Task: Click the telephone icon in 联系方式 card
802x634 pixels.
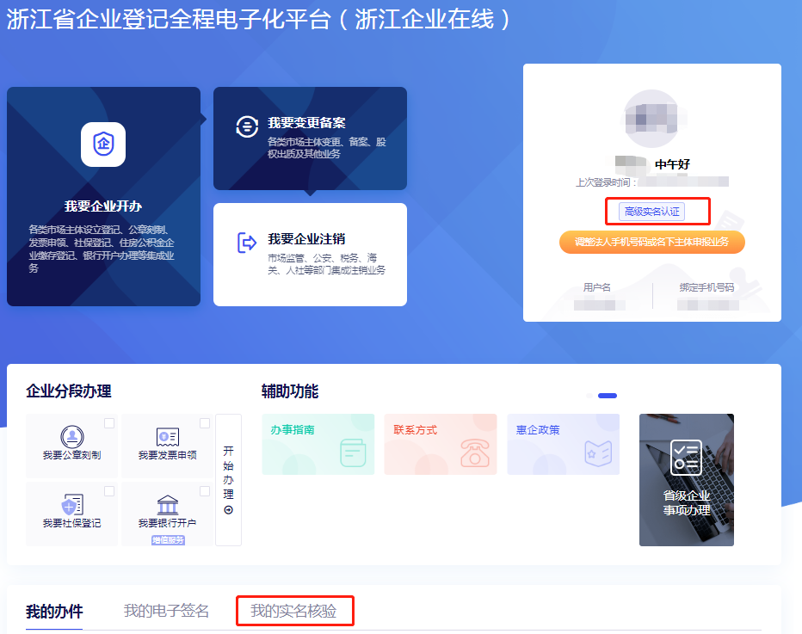Action: click(475, 453)
